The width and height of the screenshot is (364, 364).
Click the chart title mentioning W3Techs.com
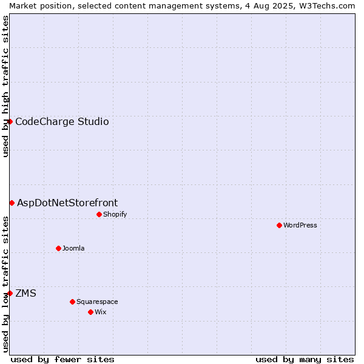182,6
